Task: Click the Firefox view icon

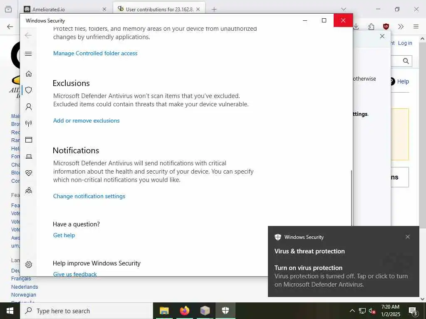Action: [8, 9]
